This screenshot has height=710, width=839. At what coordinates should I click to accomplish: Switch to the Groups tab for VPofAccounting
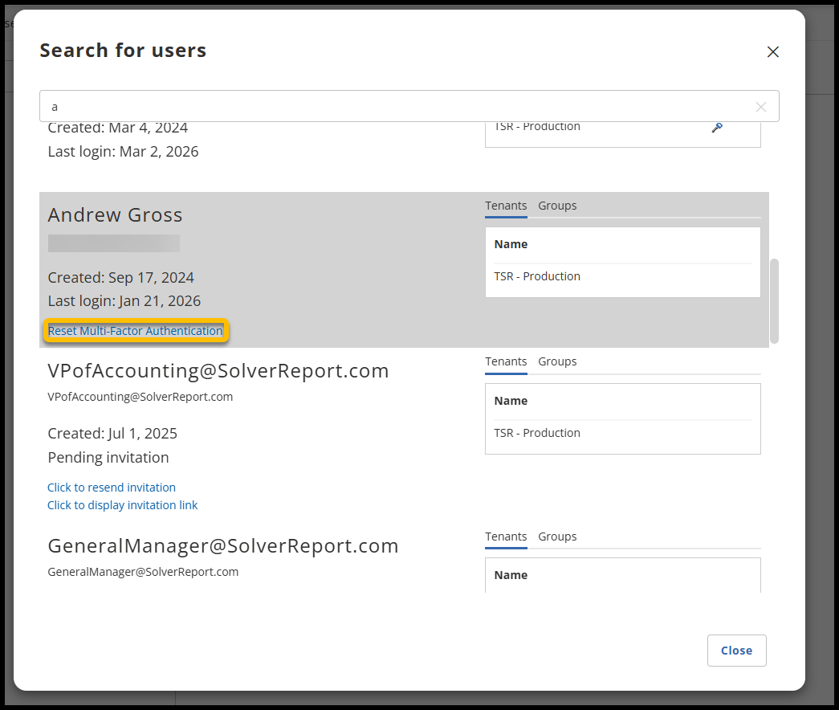point(557,361)
